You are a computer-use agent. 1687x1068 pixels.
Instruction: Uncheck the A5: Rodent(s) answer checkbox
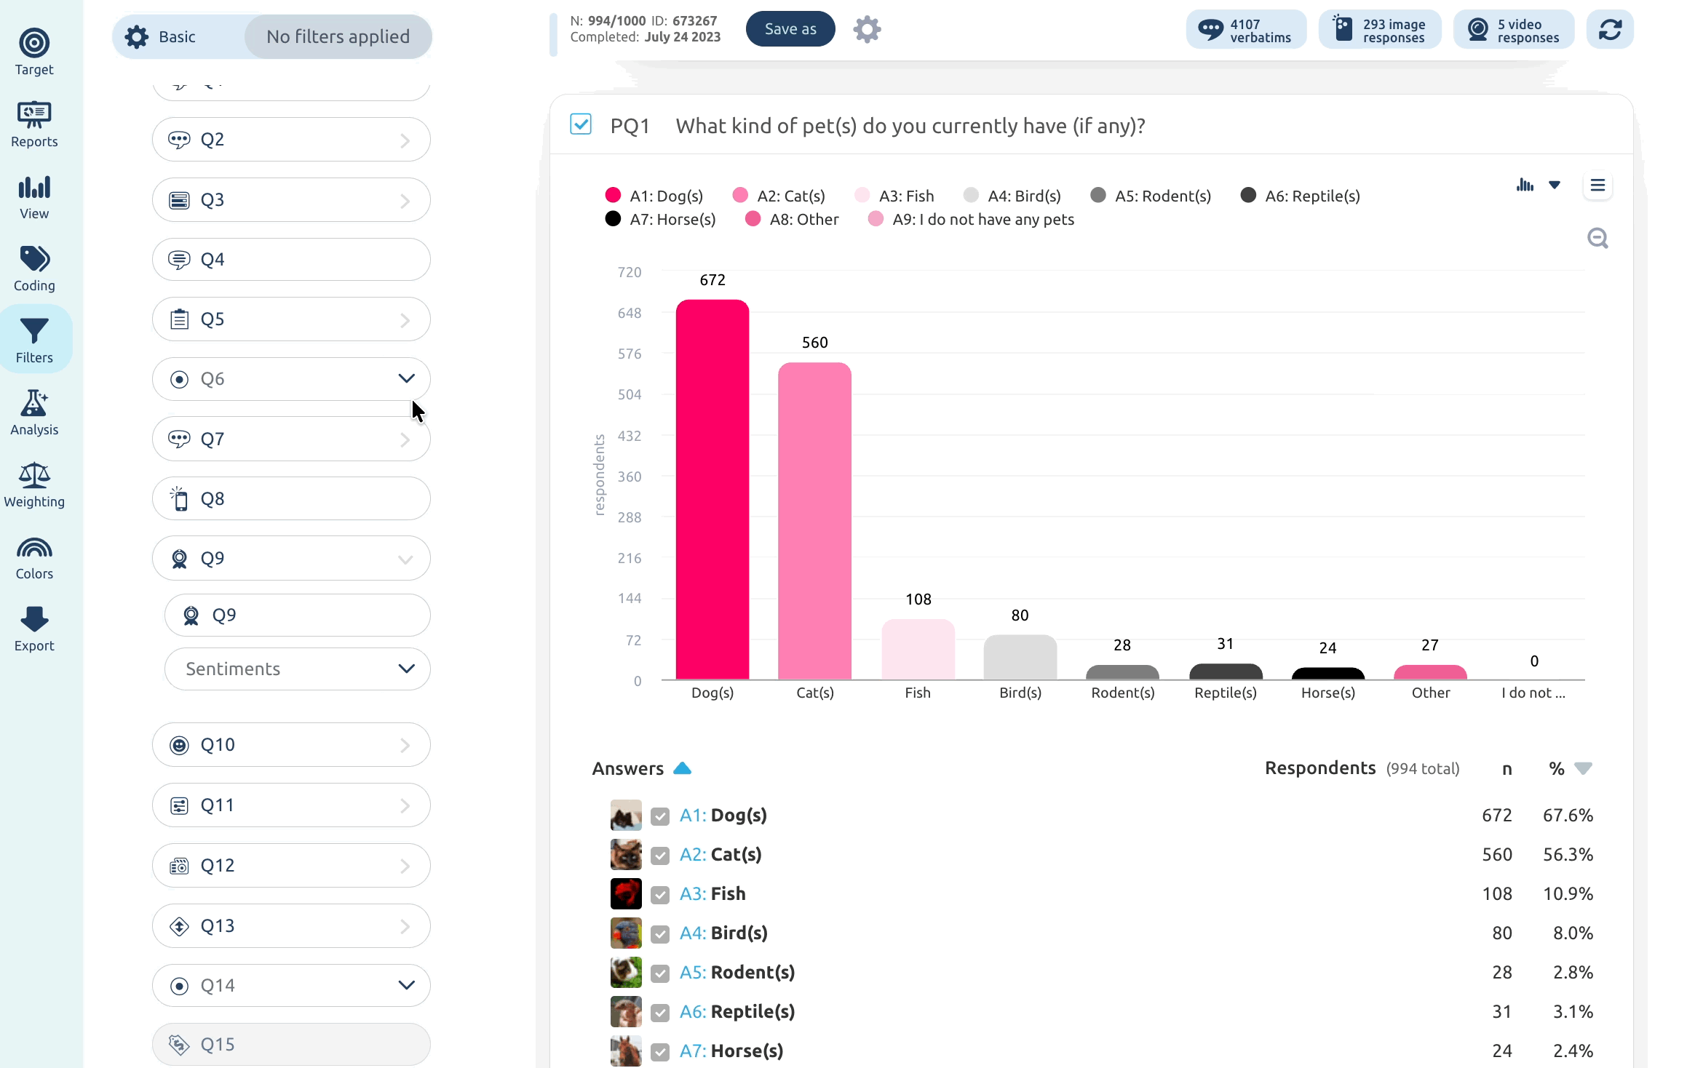660,973
